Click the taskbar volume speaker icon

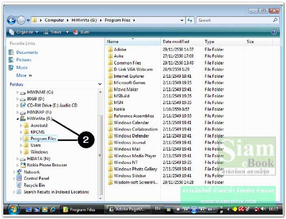(x=263, y=209)
